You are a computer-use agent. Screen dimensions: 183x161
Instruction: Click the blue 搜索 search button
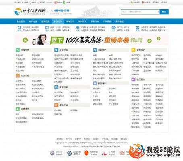(x=164, y=12)
